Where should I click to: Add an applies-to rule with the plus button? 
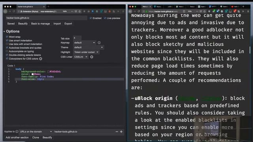click(x=121, y=132)
